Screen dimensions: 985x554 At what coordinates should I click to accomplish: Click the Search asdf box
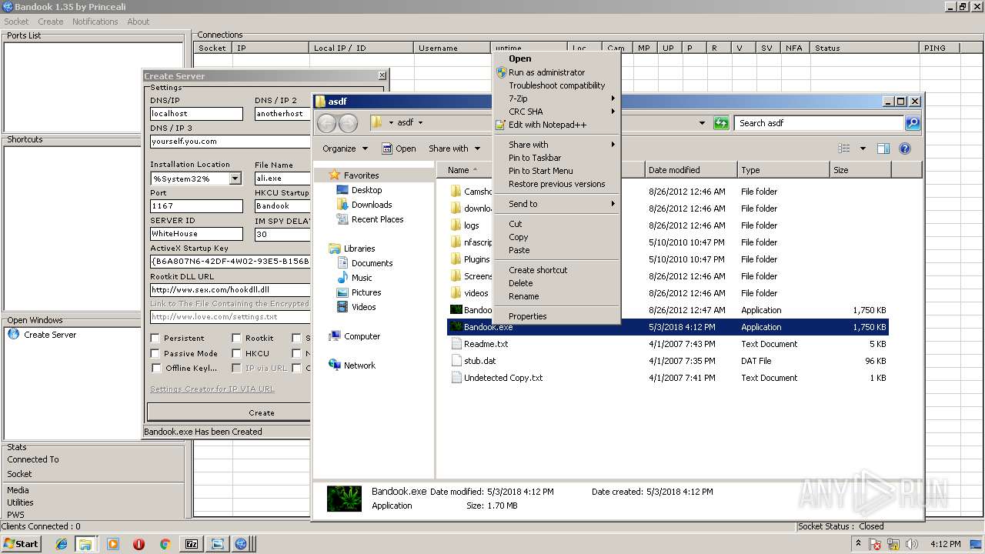click(819, 123)
